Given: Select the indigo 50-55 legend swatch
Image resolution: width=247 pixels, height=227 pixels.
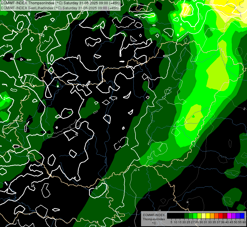Looking at the screenshot, I should [238, 216].
